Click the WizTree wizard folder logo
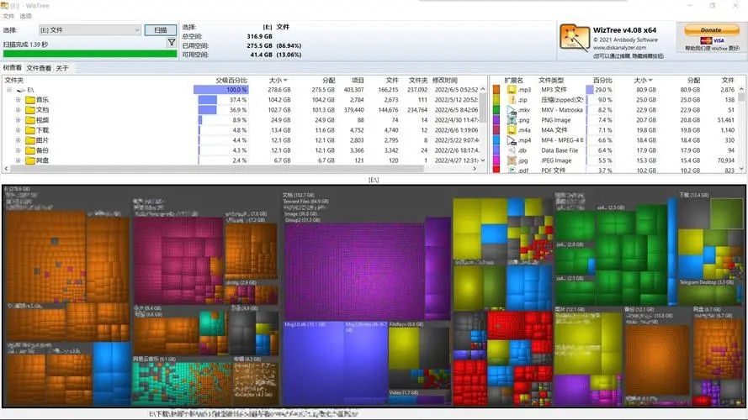The height and width of the screenshot is (420, 748). coord(575,38)
